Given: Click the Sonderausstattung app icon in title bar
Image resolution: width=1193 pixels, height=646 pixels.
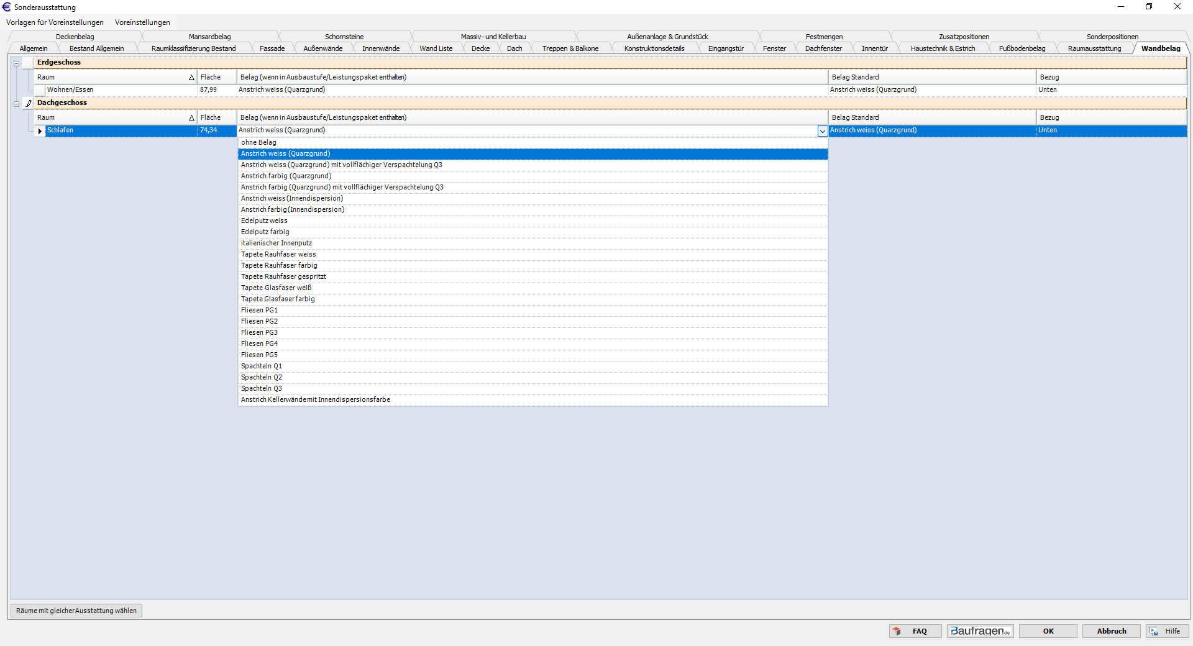Looking at the screenshot, I should pyautogui.click(x=7, y=7).
